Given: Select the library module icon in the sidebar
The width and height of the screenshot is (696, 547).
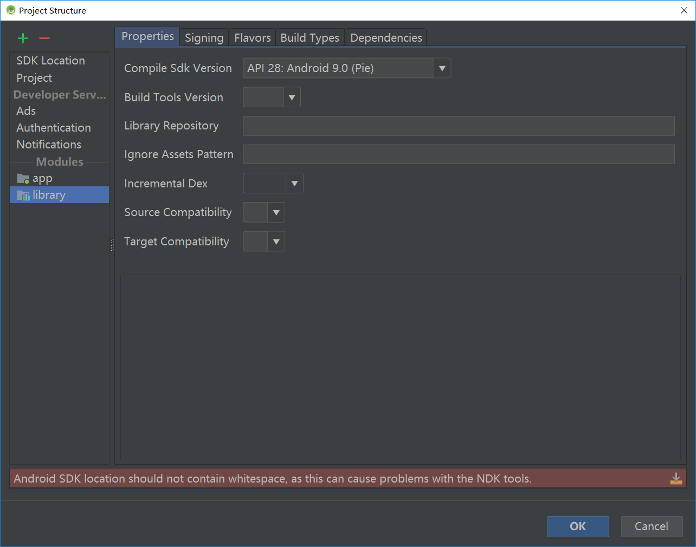Looking at the screenshot, I should click(x=22, y=195).
